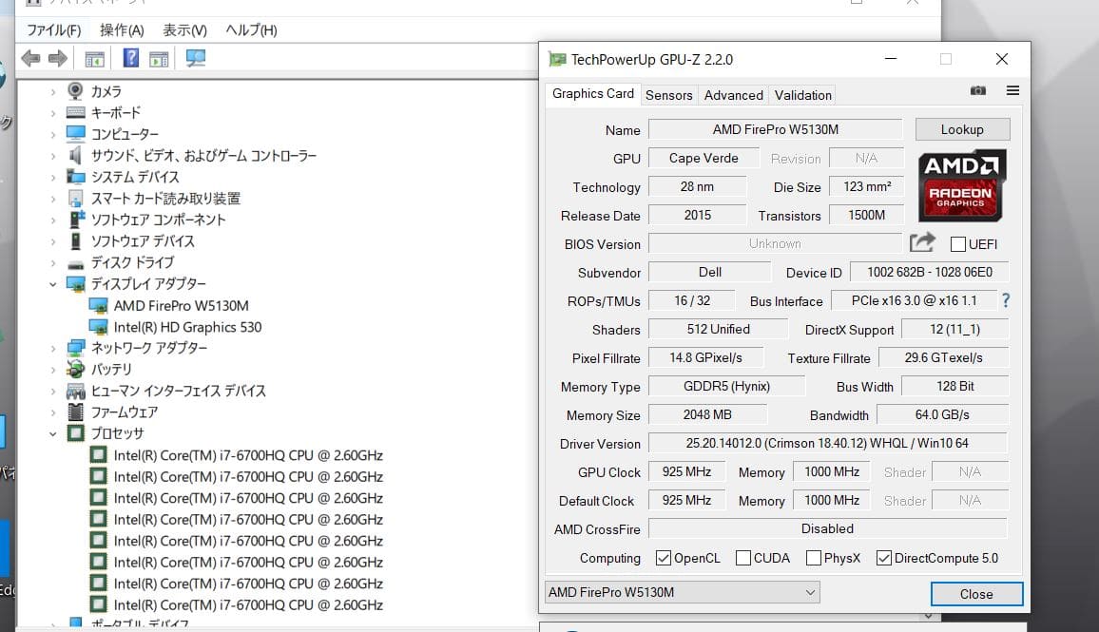This screenshot has width=1099, height=632.
Task: Toggle the UEFI checkbox
Action: (x=958, y=244)
